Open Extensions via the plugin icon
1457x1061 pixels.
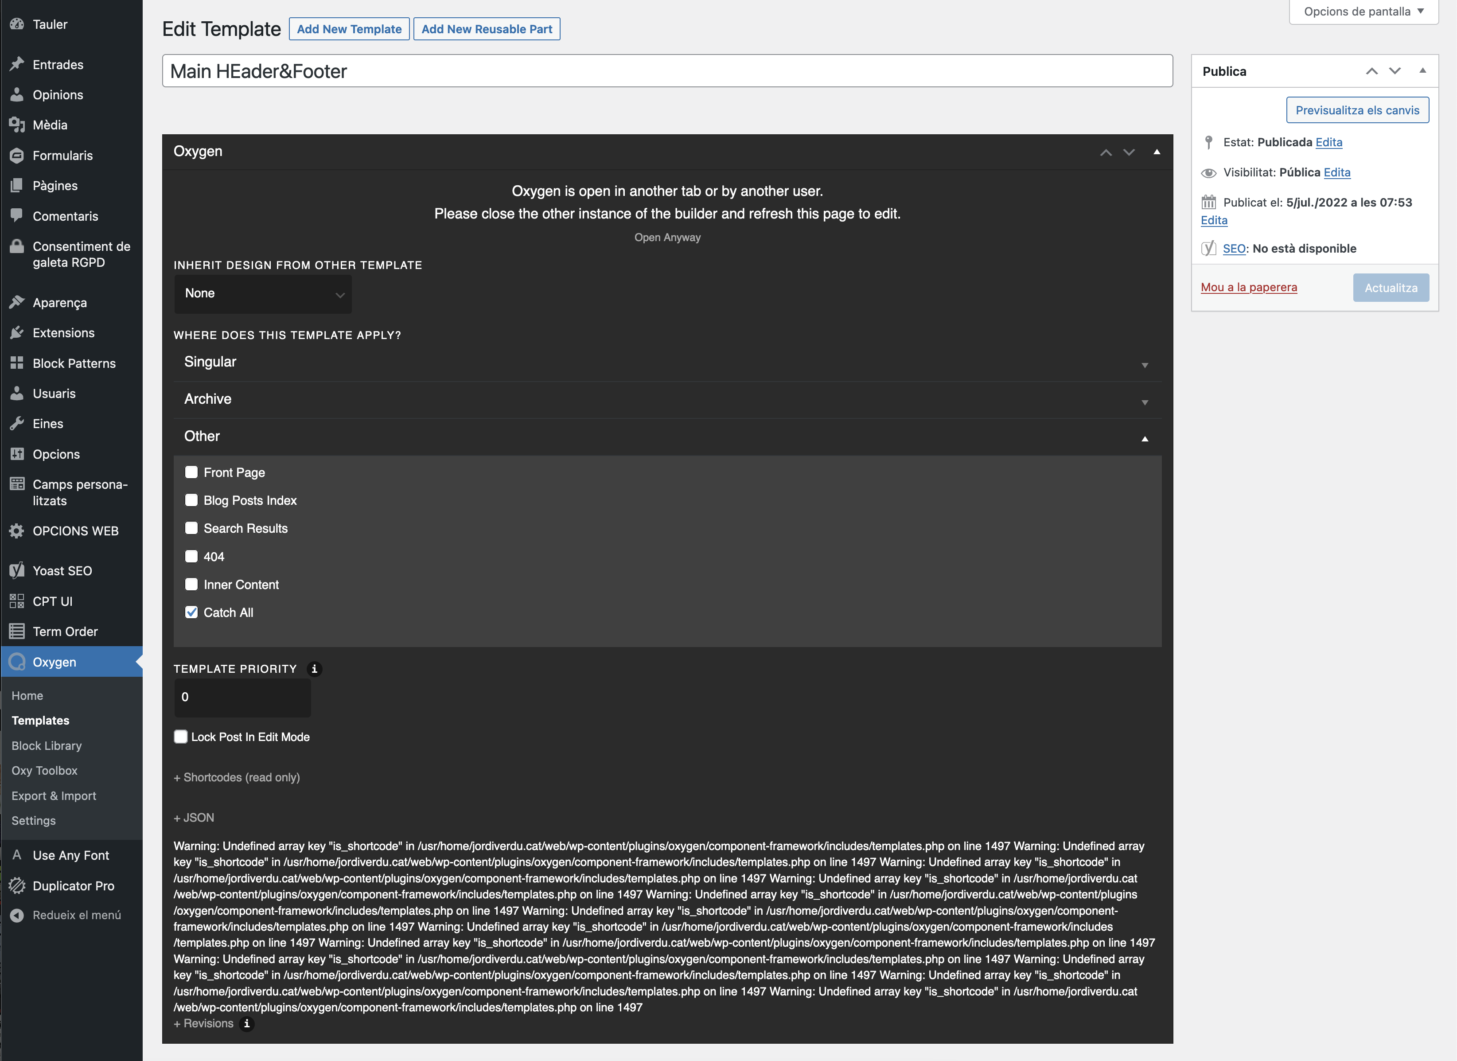click(17, 332)
